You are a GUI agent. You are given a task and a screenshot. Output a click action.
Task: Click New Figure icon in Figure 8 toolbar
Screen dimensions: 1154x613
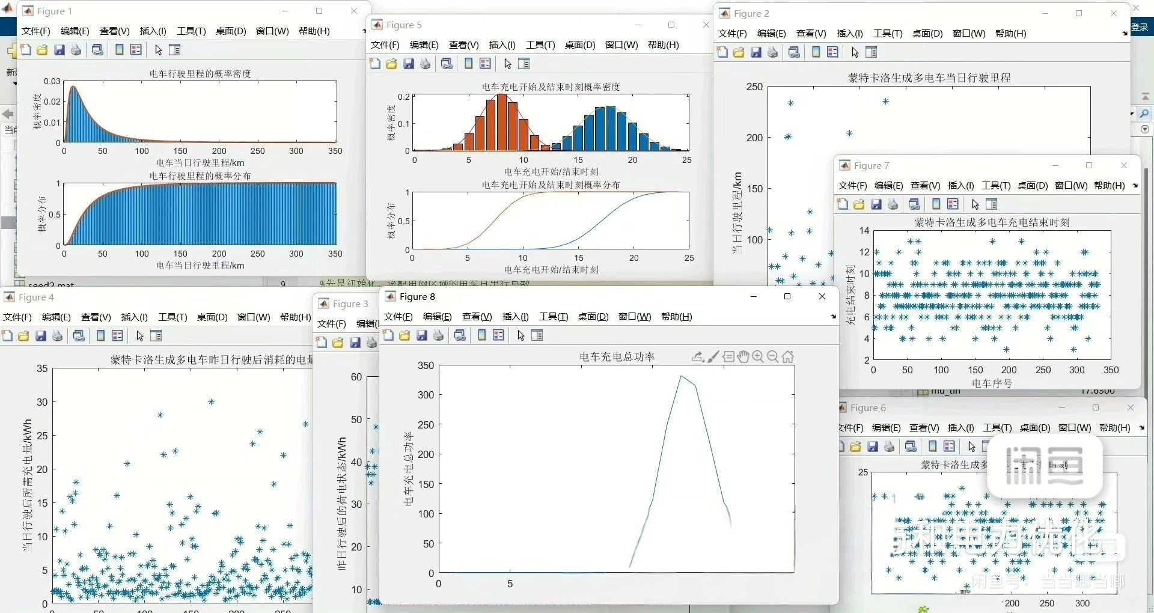[x=388, y=335]
